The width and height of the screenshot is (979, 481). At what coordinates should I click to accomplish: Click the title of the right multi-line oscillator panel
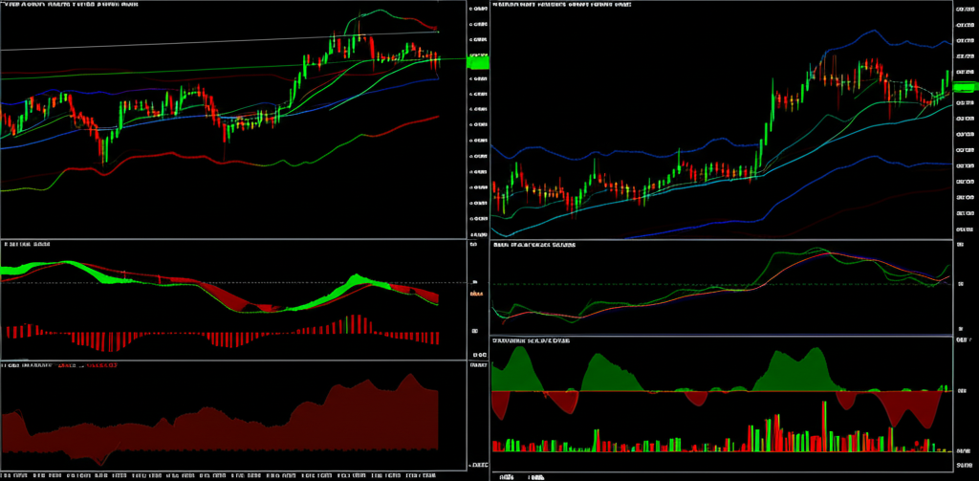534,245
